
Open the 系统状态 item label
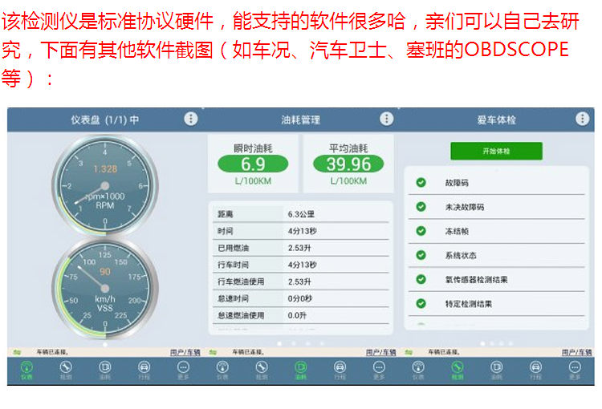click(x=461, y=256)
